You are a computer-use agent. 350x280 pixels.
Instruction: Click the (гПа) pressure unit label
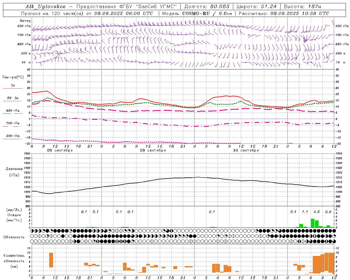point(14,175)
